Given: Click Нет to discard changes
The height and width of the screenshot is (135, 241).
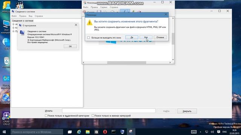Looking at the screenshot, I should coord(146,37).
